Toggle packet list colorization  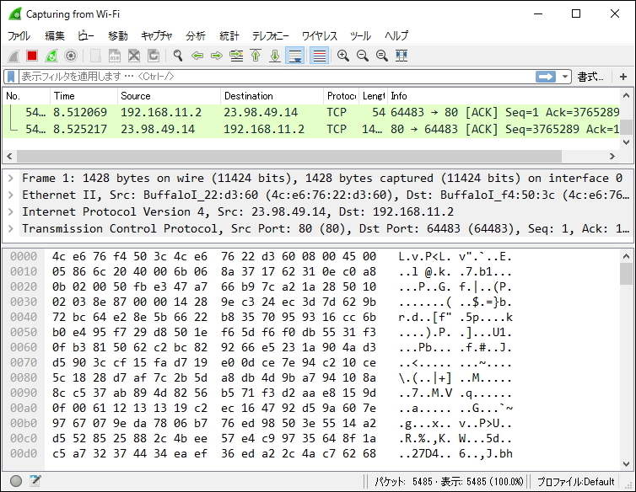pyautogui.click(x=319, y=56)
